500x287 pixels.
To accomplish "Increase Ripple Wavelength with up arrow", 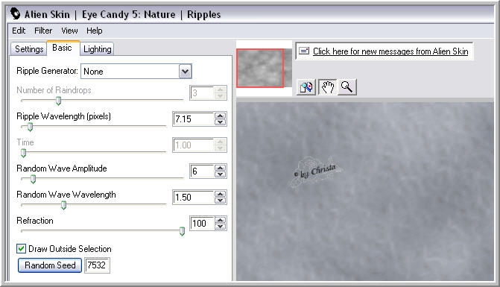I will (220, 116).
